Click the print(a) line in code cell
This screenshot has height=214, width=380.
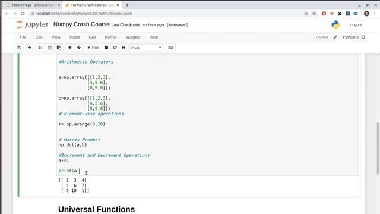point(69,171)
